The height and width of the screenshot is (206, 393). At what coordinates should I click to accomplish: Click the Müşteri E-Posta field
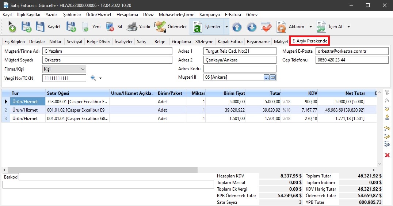pyautogui.click(x=352, y=51)
